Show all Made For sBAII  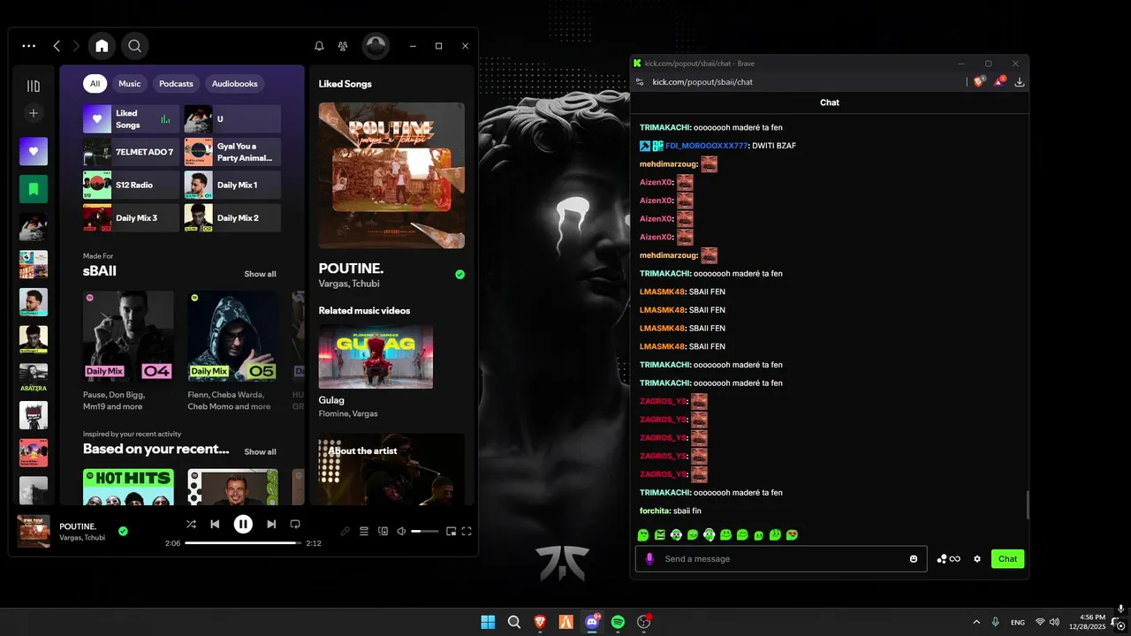(260, 274)
